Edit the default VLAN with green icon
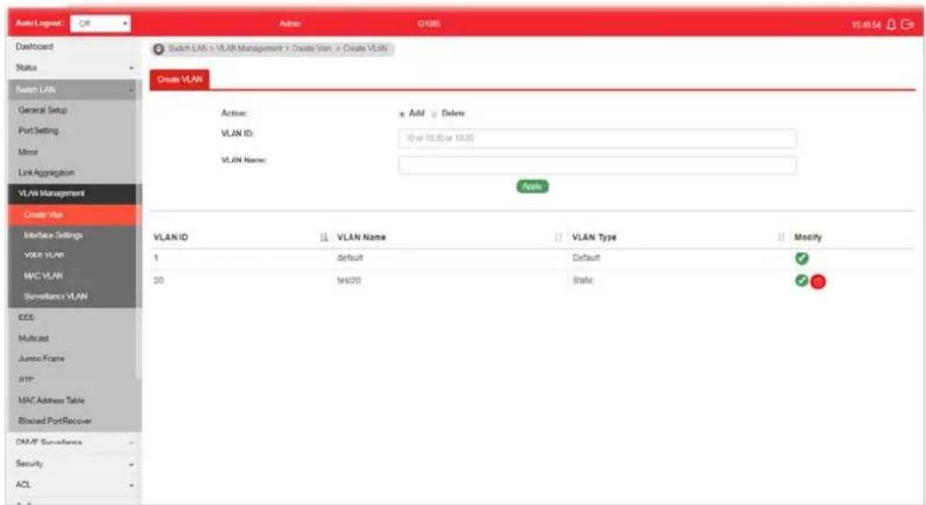This screenshot has height=505, width=926. tap(802, 258)
